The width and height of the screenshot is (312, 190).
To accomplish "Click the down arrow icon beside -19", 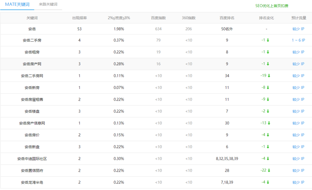I will coord(269,76).
